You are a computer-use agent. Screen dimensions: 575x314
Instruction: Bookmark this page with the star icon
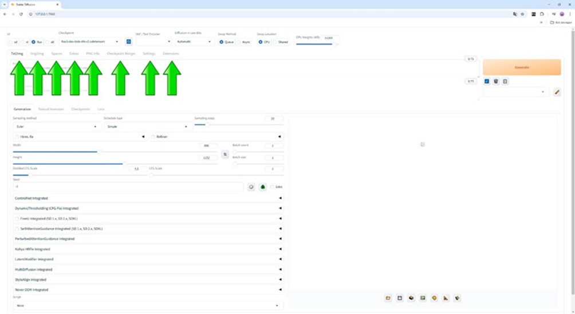[x=522, y=14]
